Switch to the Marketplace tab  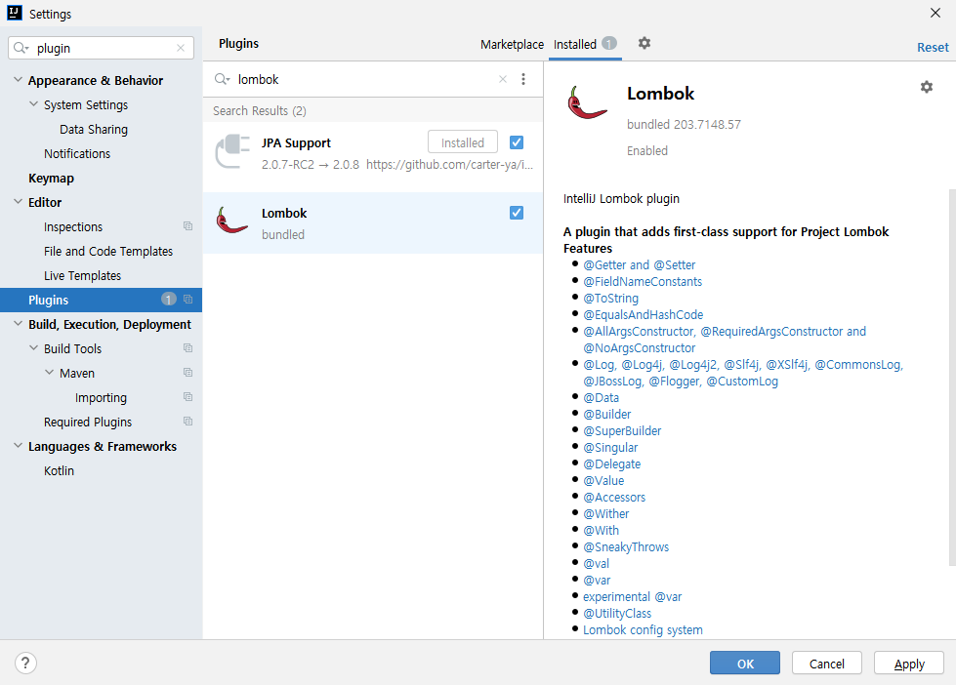pos(512,45)
